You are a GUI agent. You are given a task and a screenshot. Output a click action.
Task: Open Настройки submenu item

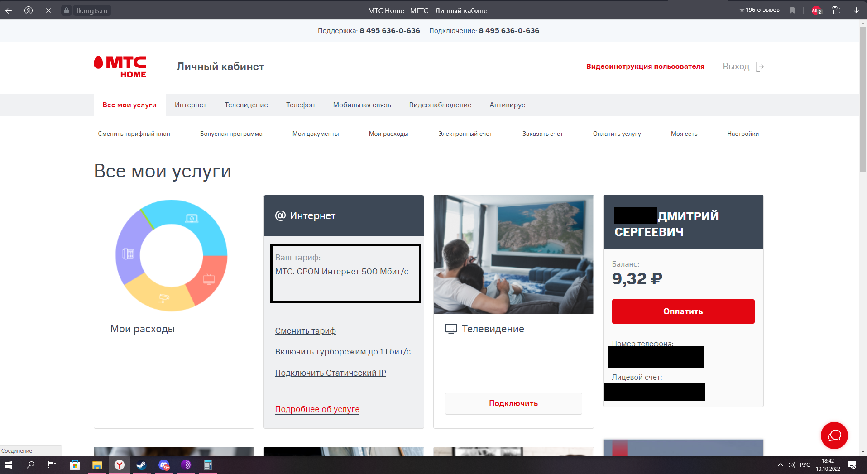pyautogui.click(x=743, y=134)
